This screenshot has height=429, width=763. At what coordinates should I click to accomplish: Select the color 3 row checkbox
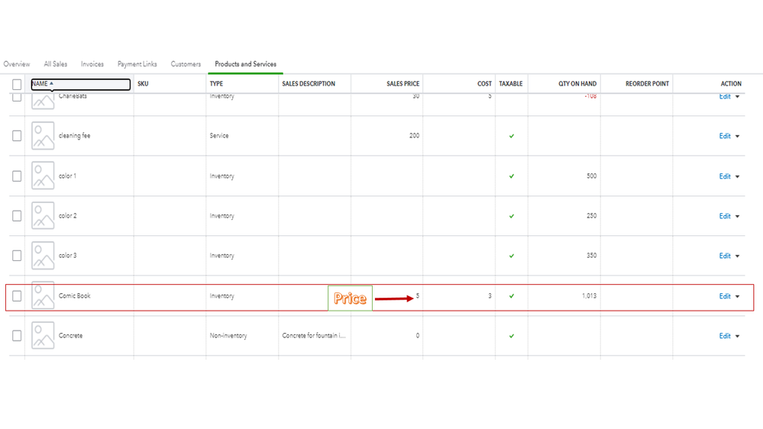coord(17,256)
